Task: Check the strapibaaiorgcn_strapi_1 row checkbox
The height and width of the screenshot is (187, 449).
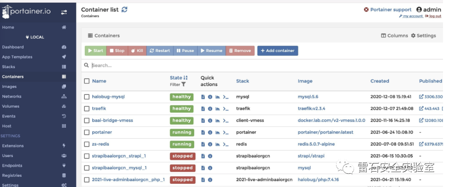Action: (87, 156)
